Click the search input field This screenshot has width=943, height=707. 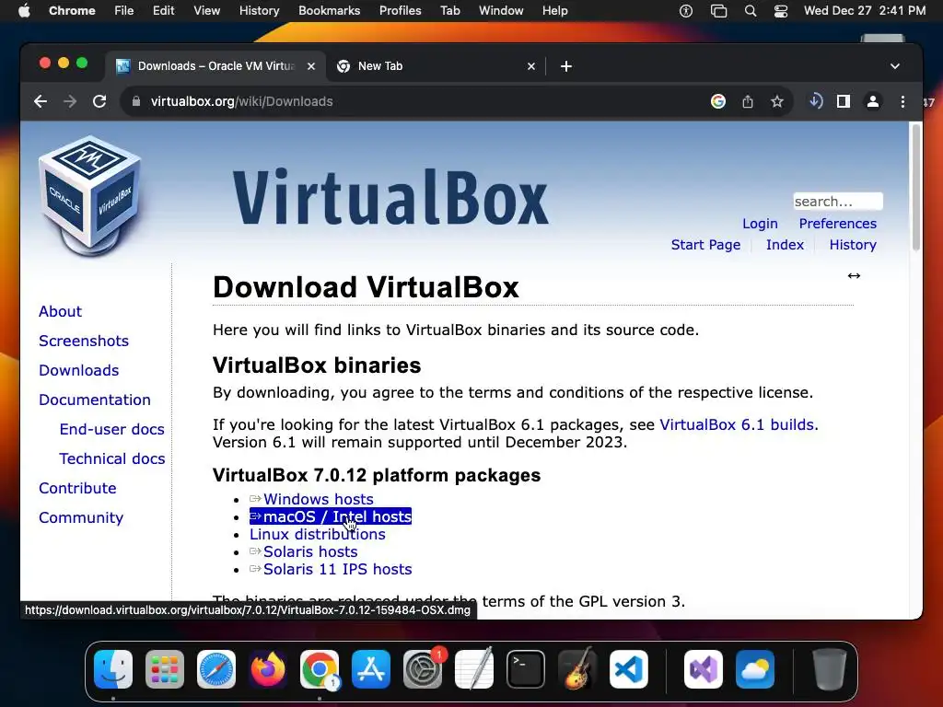click(838, 202)
